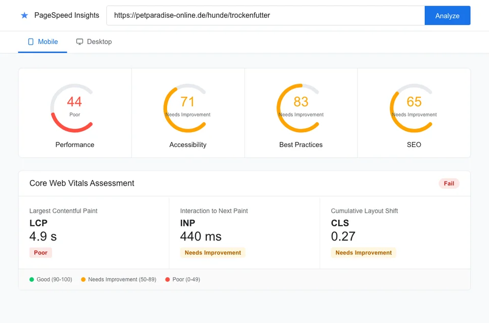Image resolution: width=489 pixels, height=323 pixels.
Task: Switch to the Mobile tab
Action: coord(42,42)
